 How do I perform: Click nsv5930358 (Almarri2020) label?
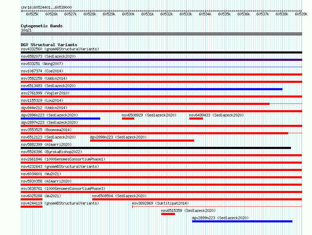pos(46,181)
